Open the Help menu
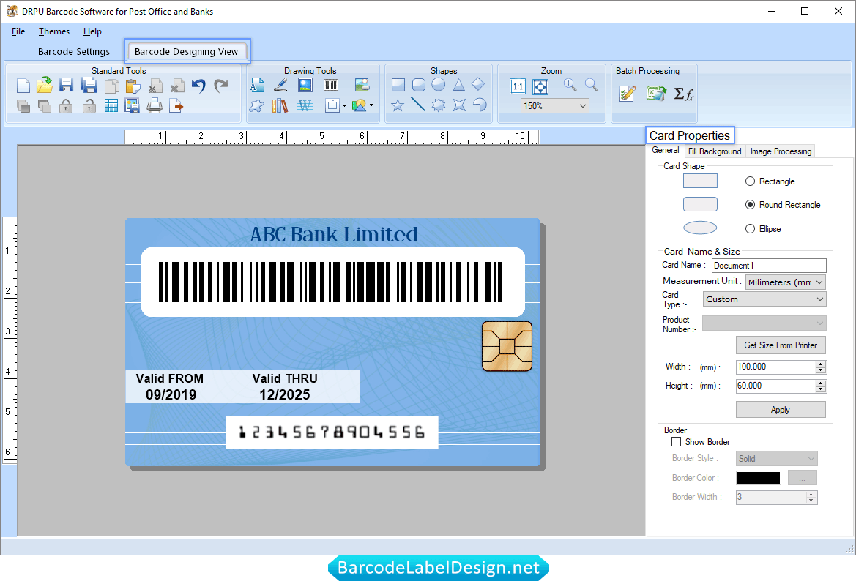The image size is (856, 581). coord(92,31)
